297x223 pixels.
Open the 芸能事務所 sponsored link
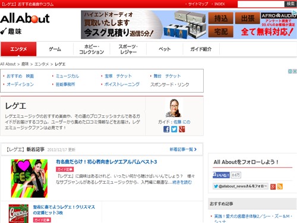pos(65,84)
